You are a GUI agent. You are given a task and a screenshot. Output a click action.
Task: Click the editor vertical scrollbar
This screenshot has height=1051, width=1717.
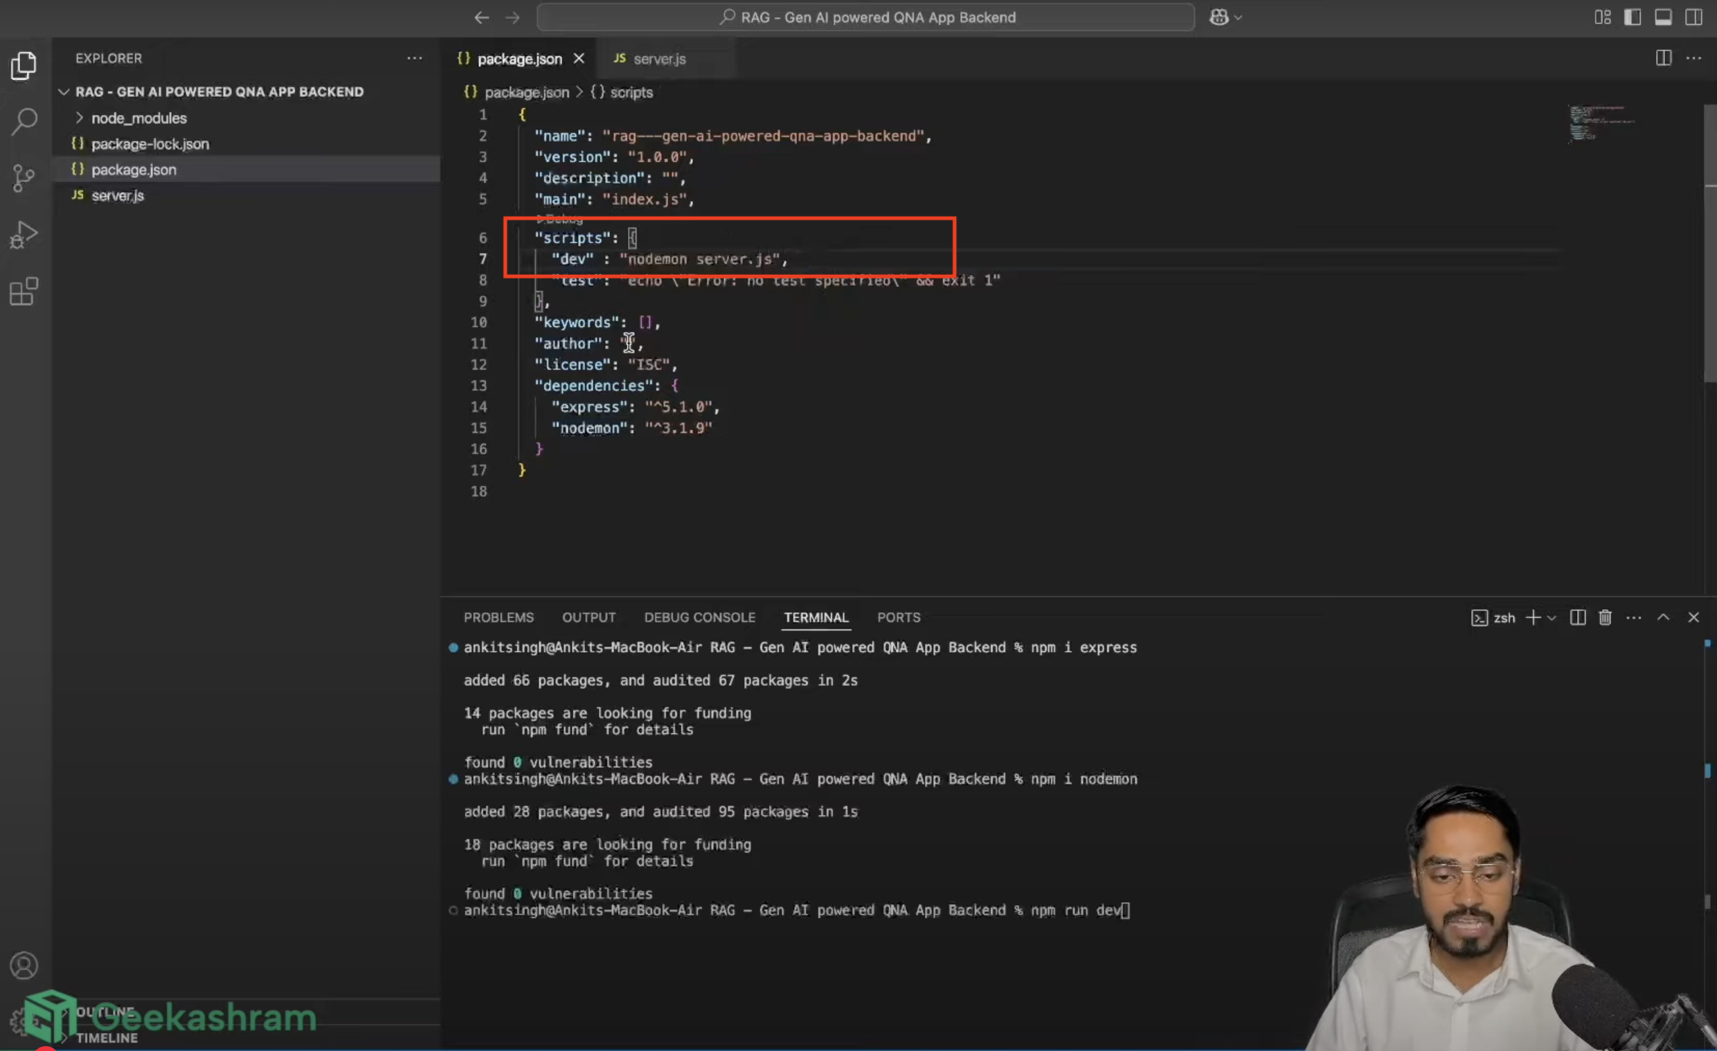[x=1710, y=244]
